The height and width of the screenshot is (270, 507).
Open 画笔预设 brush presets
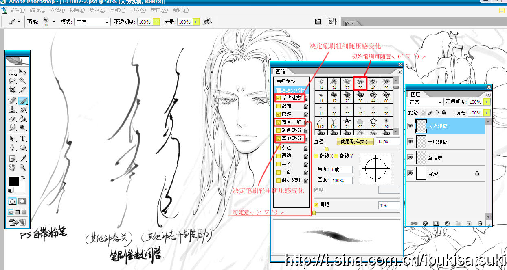click(292, 81)
